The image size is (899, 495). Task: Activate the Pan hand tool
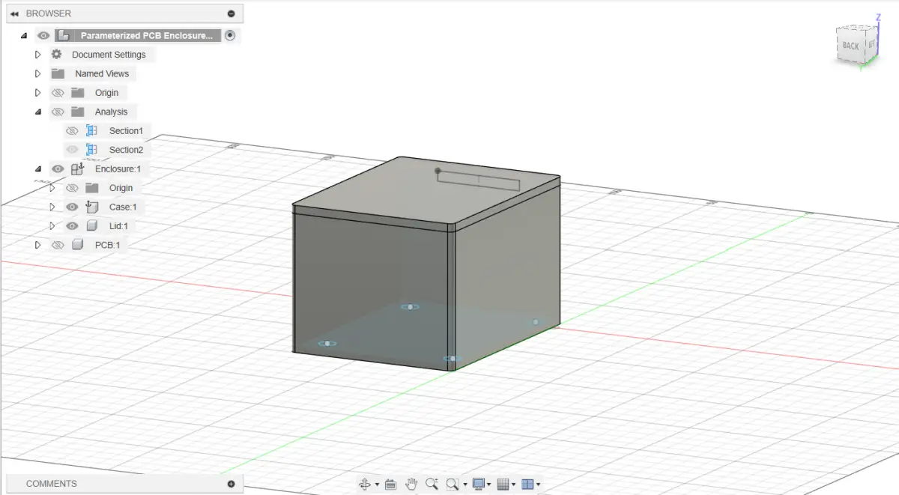411,484
